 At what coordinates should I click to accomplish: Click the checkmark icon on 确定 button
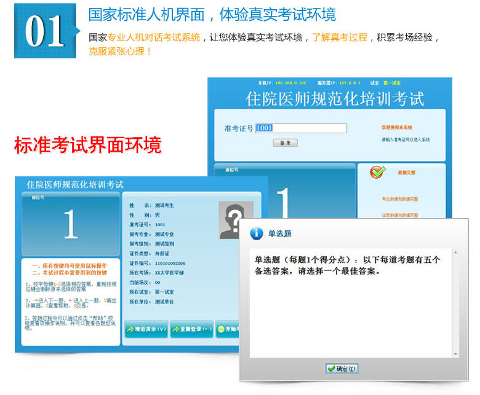tap(330, 369)
